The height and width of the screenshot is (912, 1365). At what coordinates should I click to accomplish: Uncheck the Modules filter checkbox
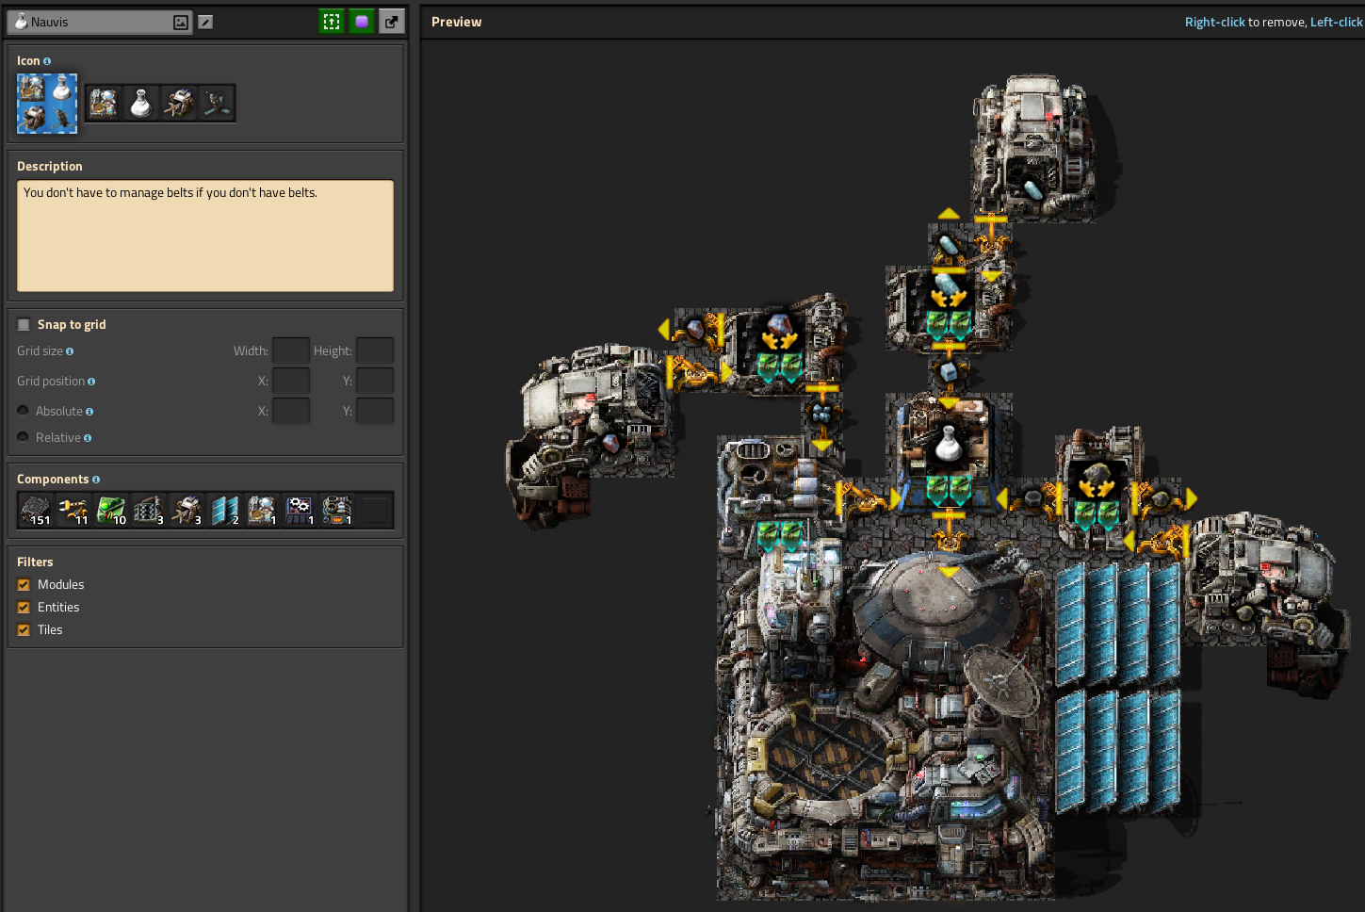coord(24,585)
